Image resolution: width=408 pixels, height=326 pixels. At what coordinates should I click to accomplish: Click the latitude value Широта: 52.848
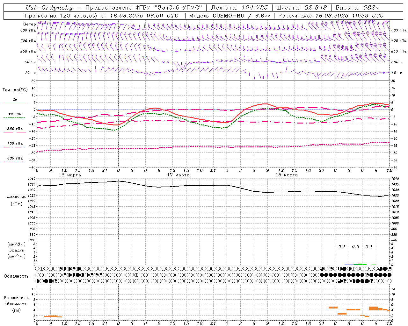pyautogui.click(x=302, y=8)
